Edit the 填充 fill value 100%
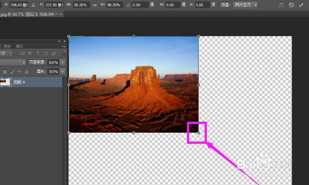This screenshot has height=185, width=309. point(53,72)
